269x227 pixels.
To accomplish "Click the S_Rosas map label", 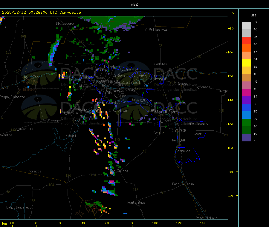I will point(120,96).
